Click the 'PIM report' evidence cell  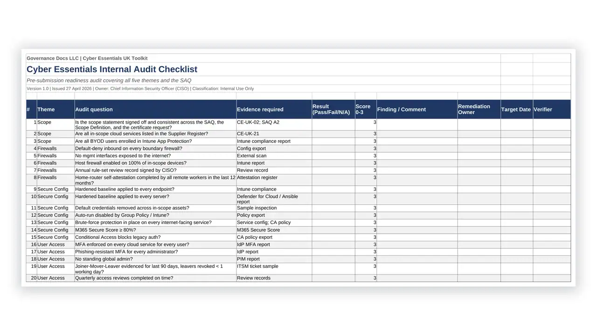tap(274, 259)
